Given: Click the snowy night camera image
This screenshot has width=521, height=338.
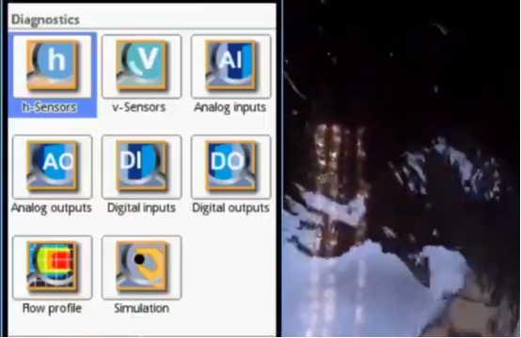Looking at the screenshot, I should pos(402,169).
